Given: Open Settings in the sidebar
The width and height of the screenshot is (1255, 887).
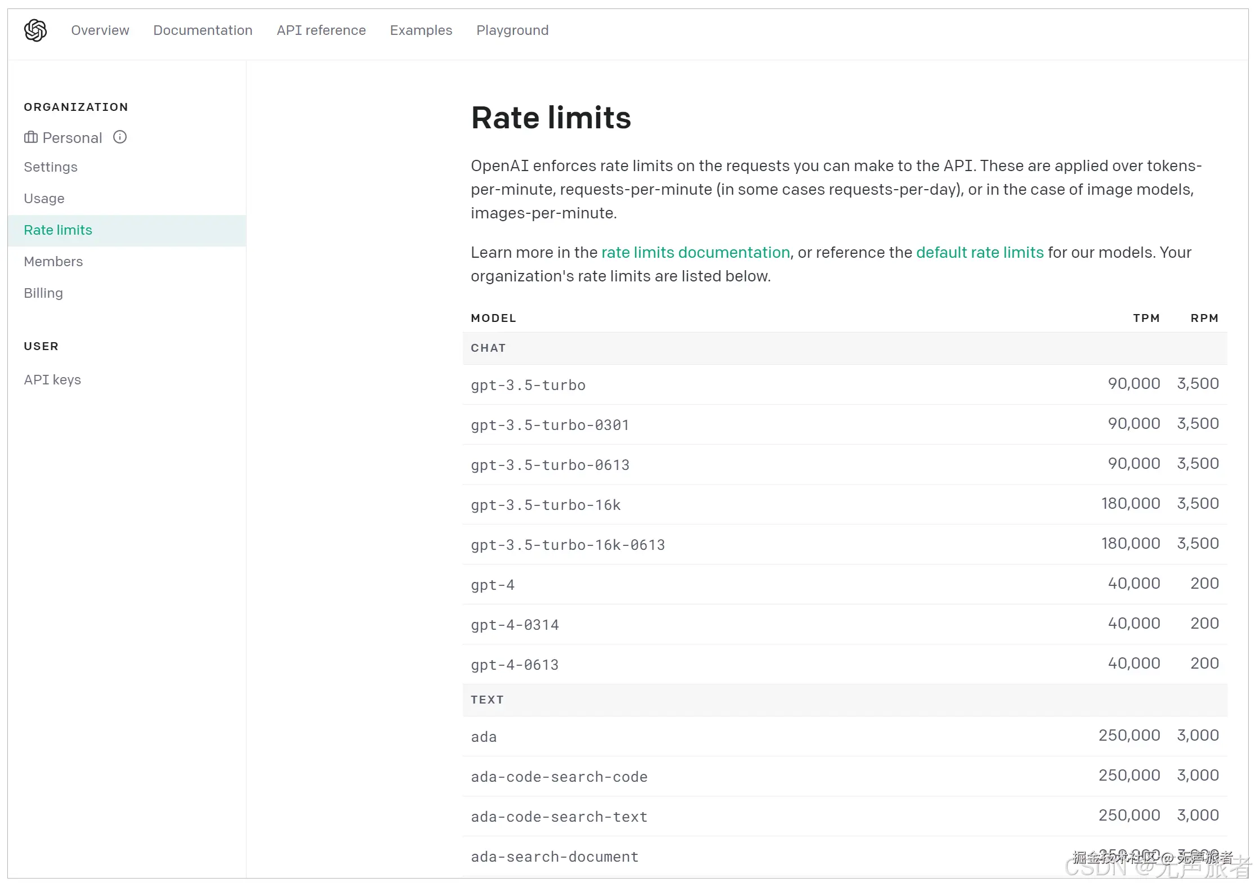Looking at the screenshot, I should click(x=51, y=167).
